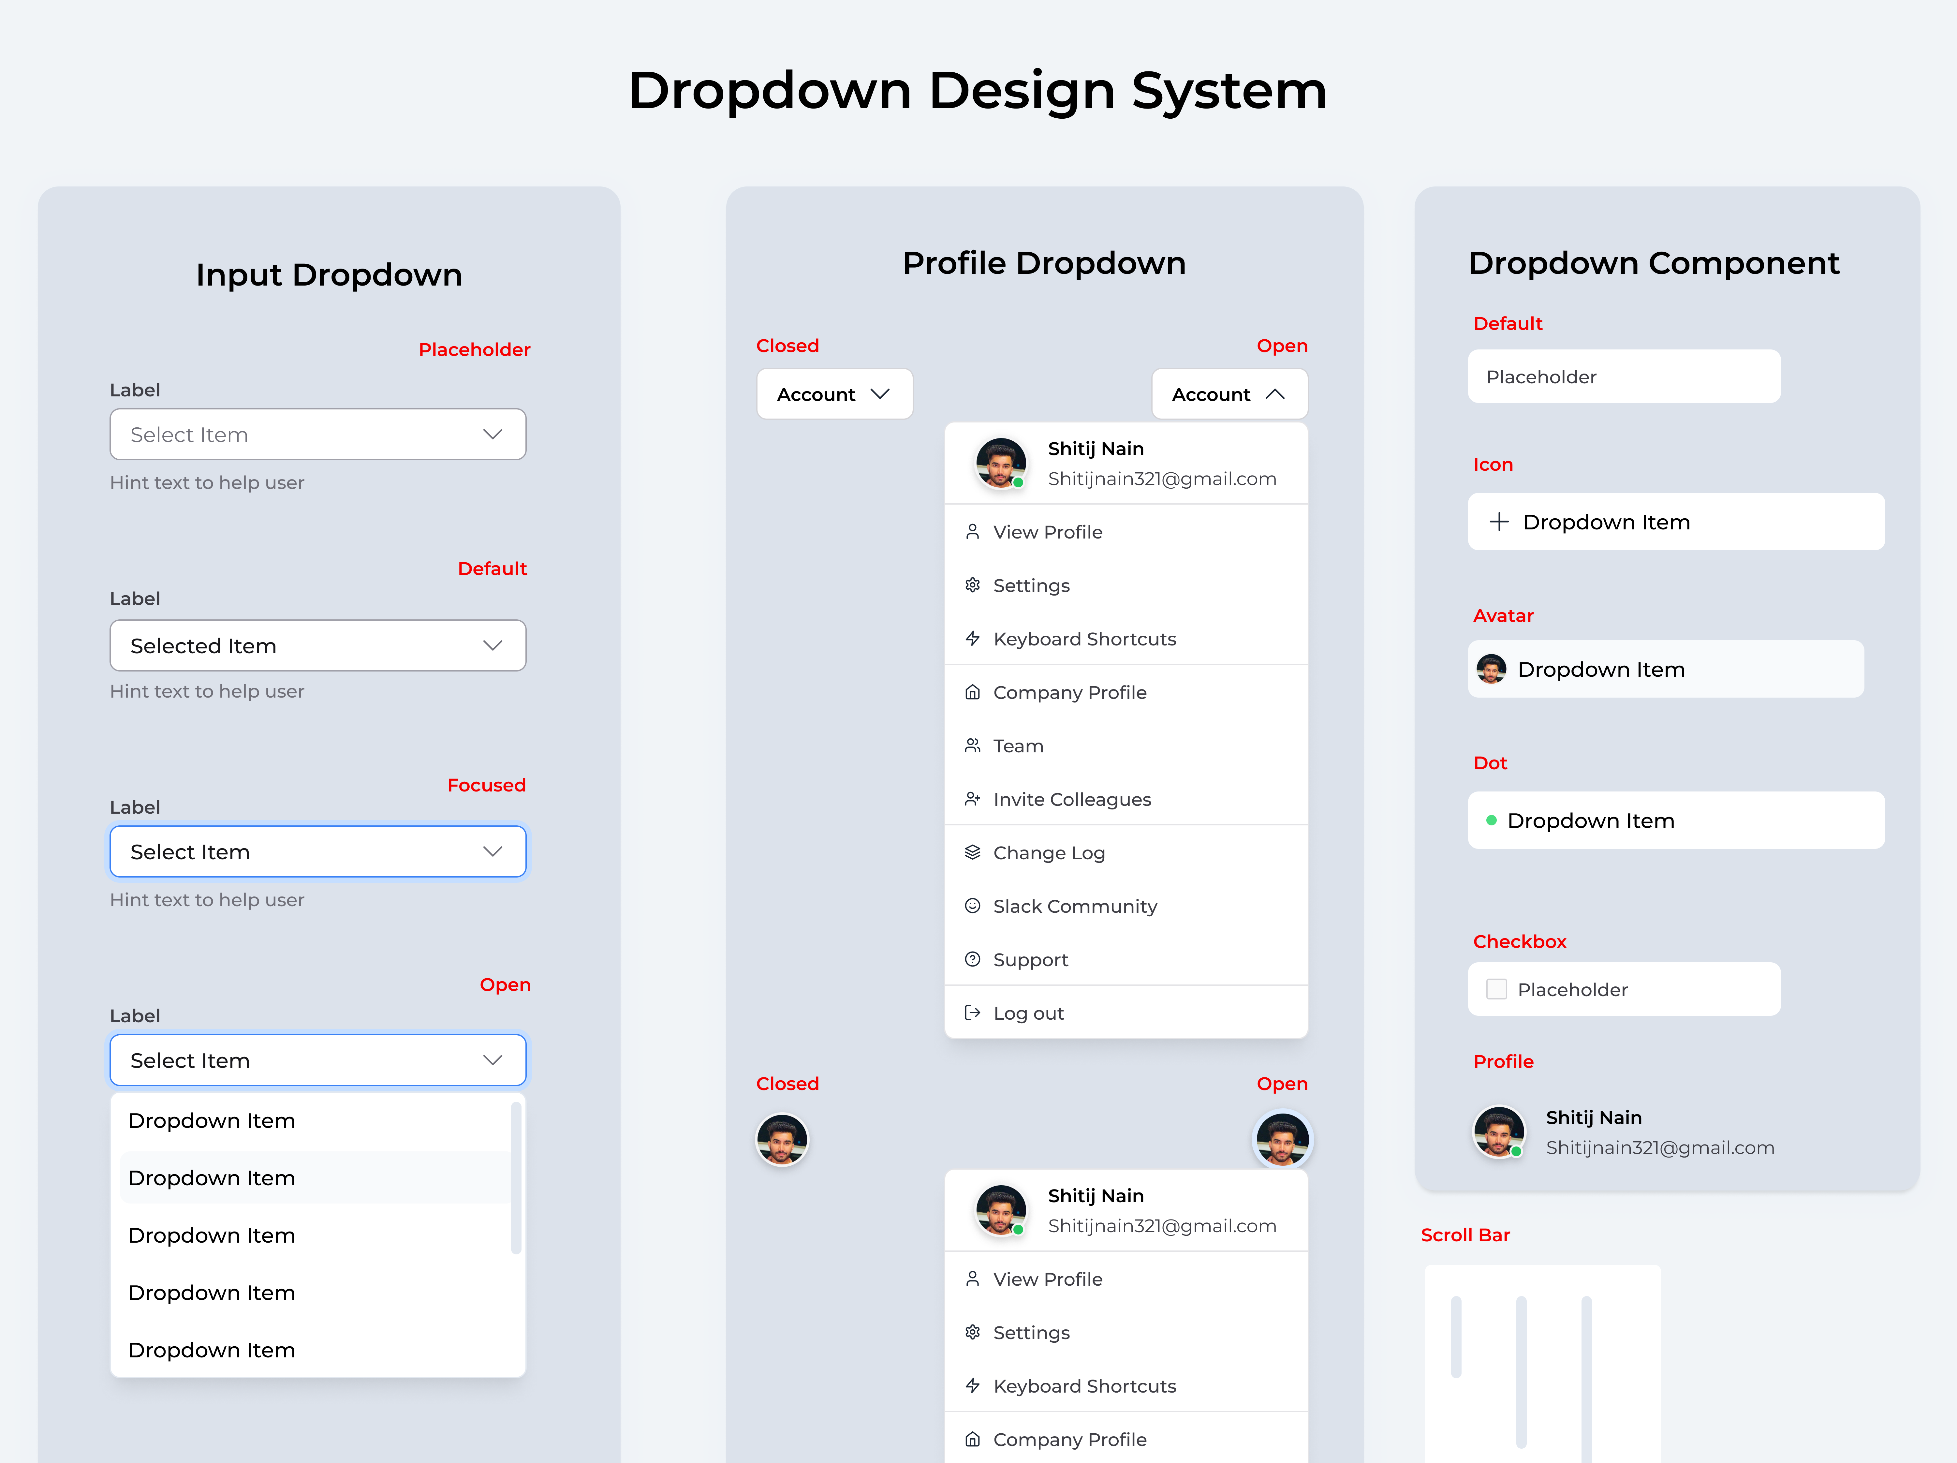
Task: Click the Default Placeholder component field
Action: pos(1624,376)
